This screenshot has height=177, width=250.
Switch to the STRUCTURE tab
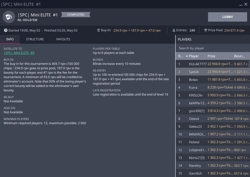coord(35,39)
